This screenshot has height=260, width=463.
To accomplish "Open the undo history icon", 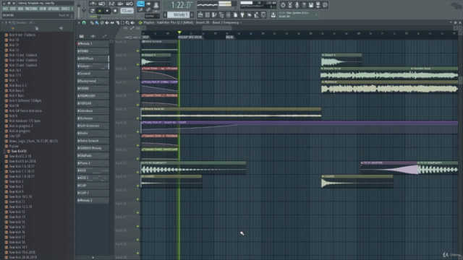I will pyautogui.click(x=283, y=5).
